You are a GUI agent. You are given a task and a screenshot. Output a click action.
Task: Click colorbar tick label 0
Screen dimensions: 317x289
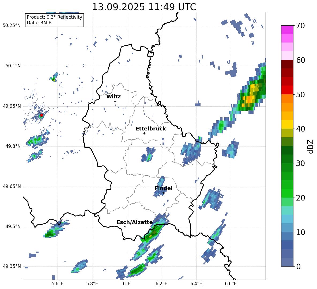tap(298, 267)
